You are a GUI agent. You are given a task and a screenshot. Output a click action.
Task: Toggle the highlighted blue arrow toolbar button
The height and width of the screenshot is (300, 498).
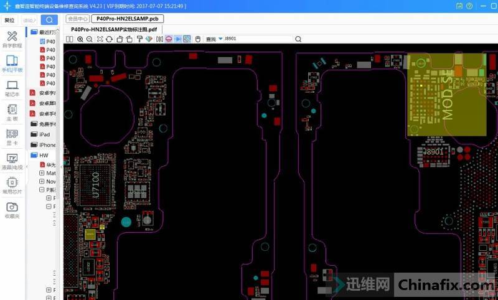pyautogui.click(x=177, y=39)
